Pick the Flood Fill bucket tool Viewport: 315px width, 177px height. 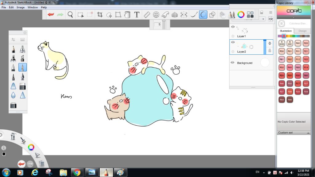coord(127,14)
